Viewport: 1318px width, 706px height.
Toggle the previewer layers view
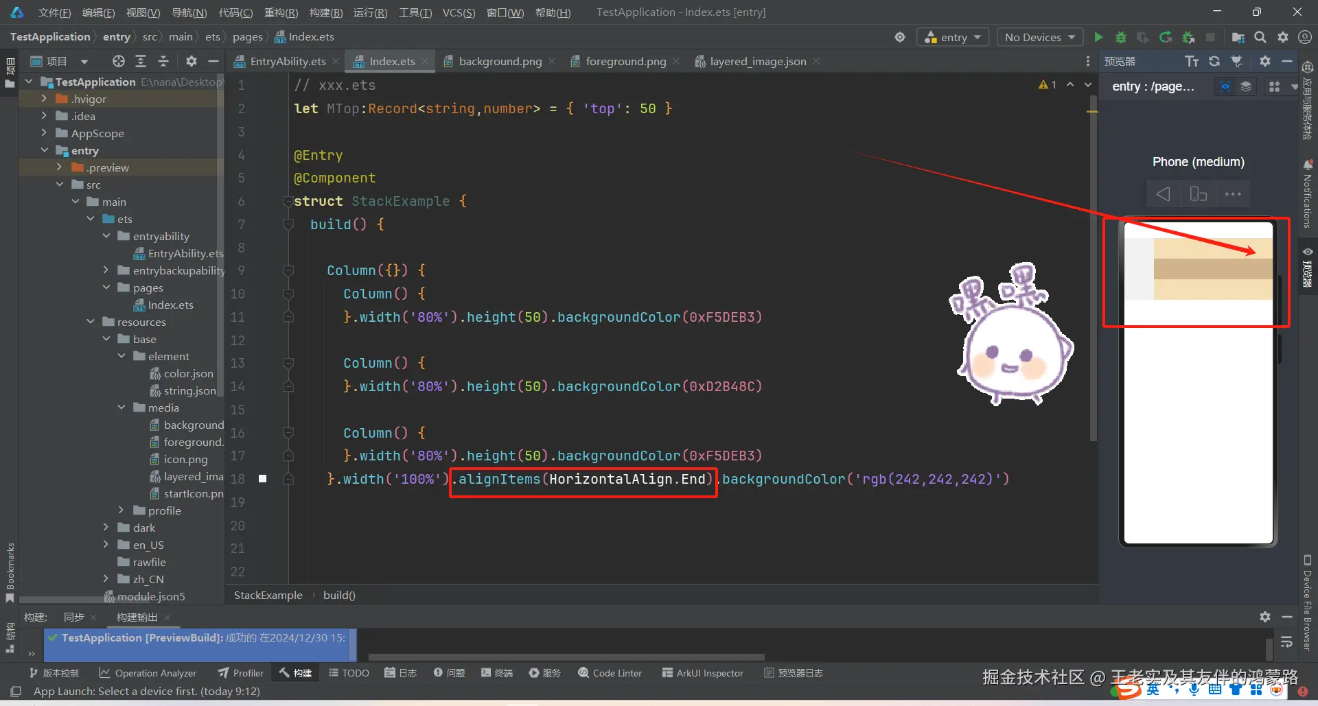point(1246,86)
